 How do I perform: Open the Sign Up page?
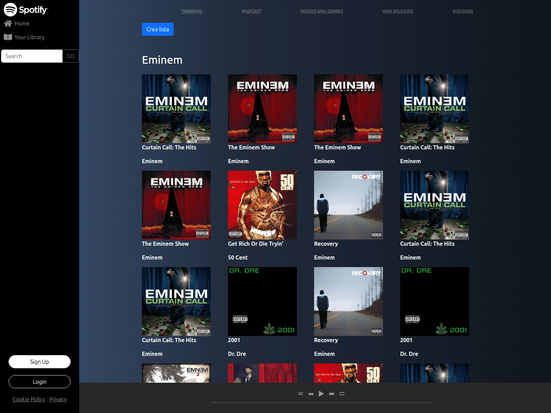39,362
